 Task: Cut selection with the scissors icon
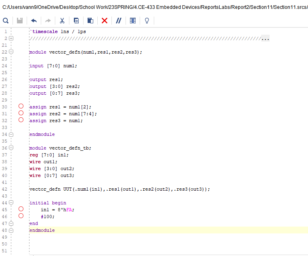[x=62, y=21]
